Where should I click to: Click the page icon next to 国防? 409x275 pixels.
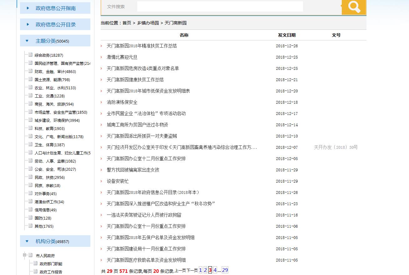click(30, 218)
